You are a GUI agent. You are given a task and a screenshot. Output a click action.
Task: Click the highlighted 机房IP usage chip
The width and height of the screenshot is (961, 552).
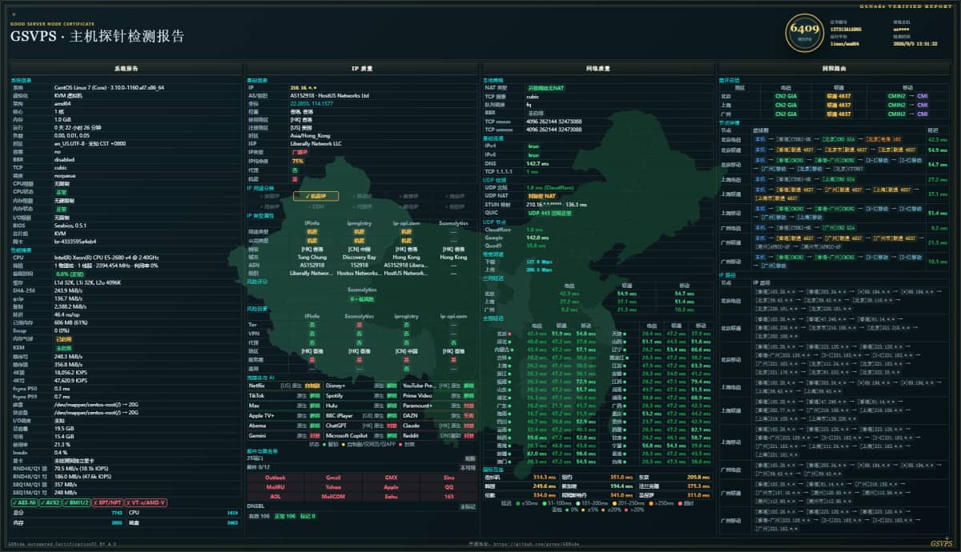tap(316, 196)
